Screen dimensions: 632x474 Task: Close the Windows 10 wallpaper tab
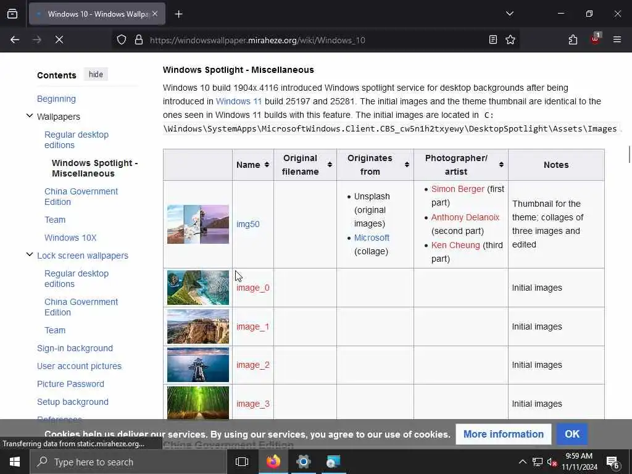(155, 14)
